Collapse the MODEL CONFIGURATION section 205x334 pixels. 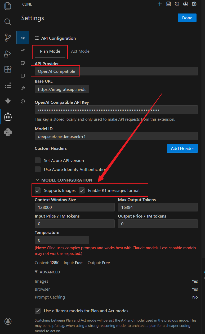point(64,180)
